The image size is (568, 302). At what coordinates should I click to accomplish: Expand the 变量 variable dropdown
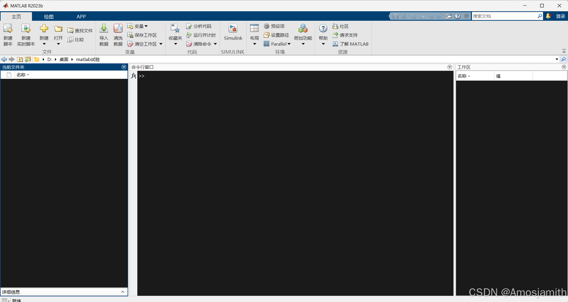[x=146, y=26]
